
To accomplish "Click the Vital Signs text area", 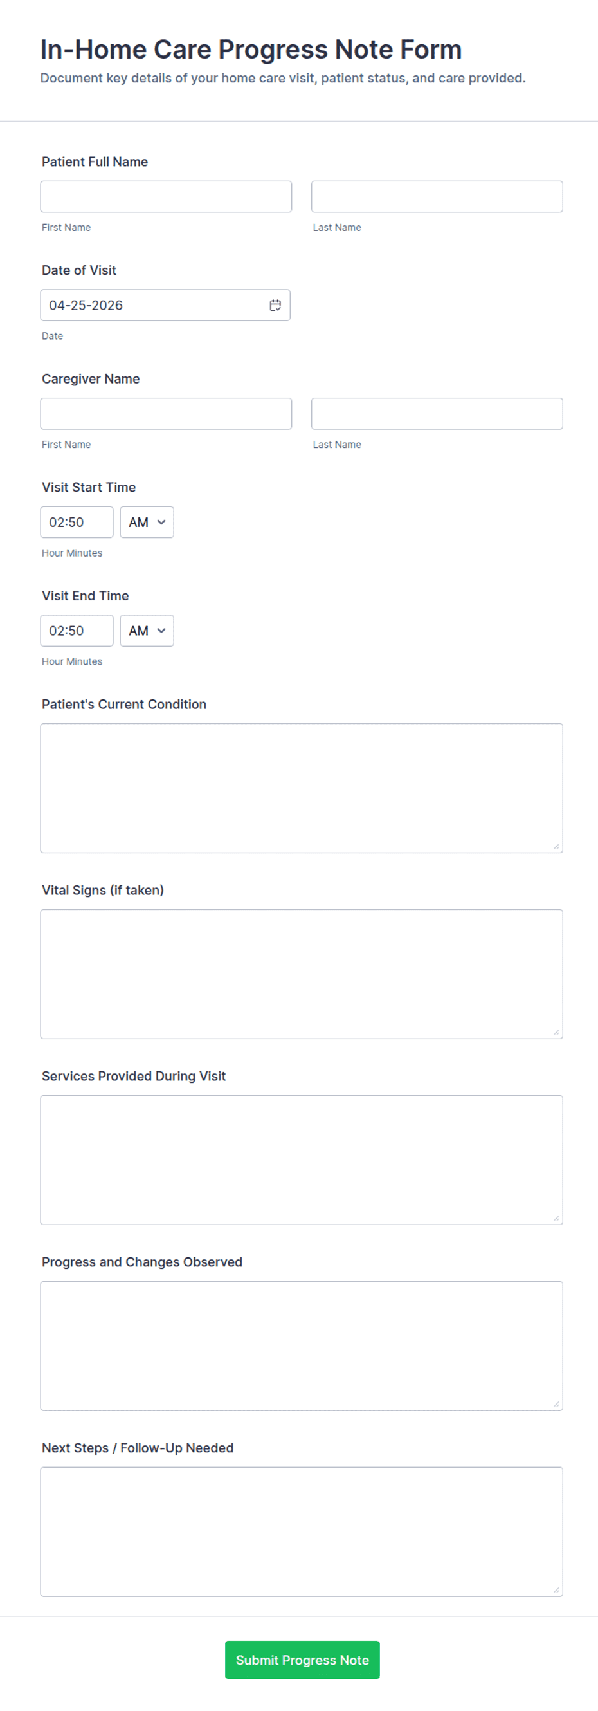I will [302, 974].
